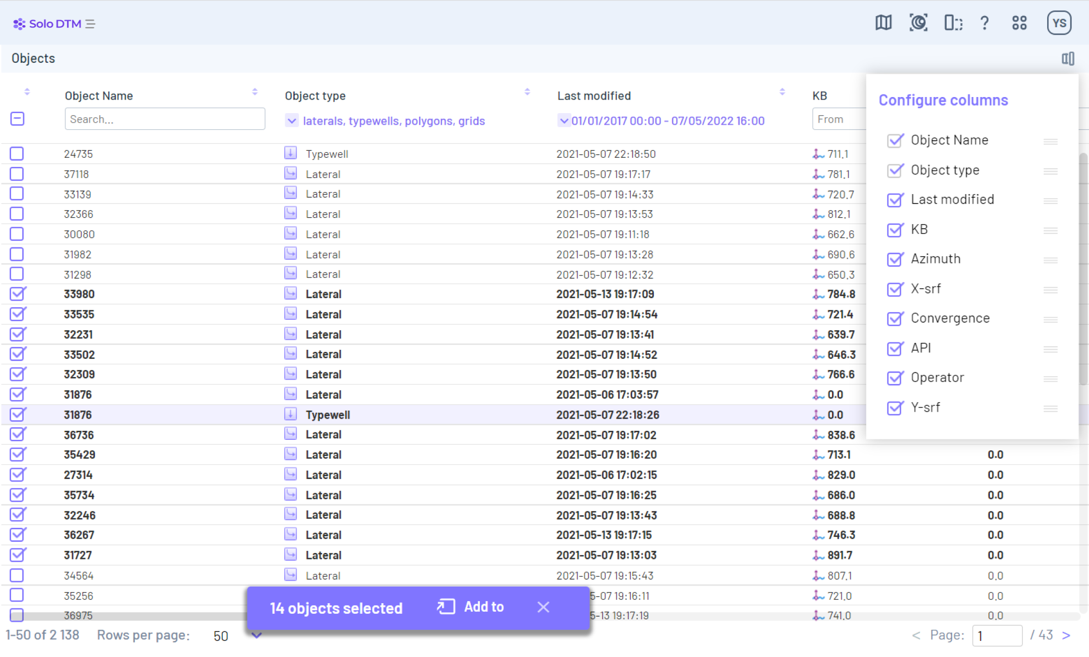Screen dimensions: 1089x657
Task: Open the Object type filter dropdown
Action: coord(292,121)
